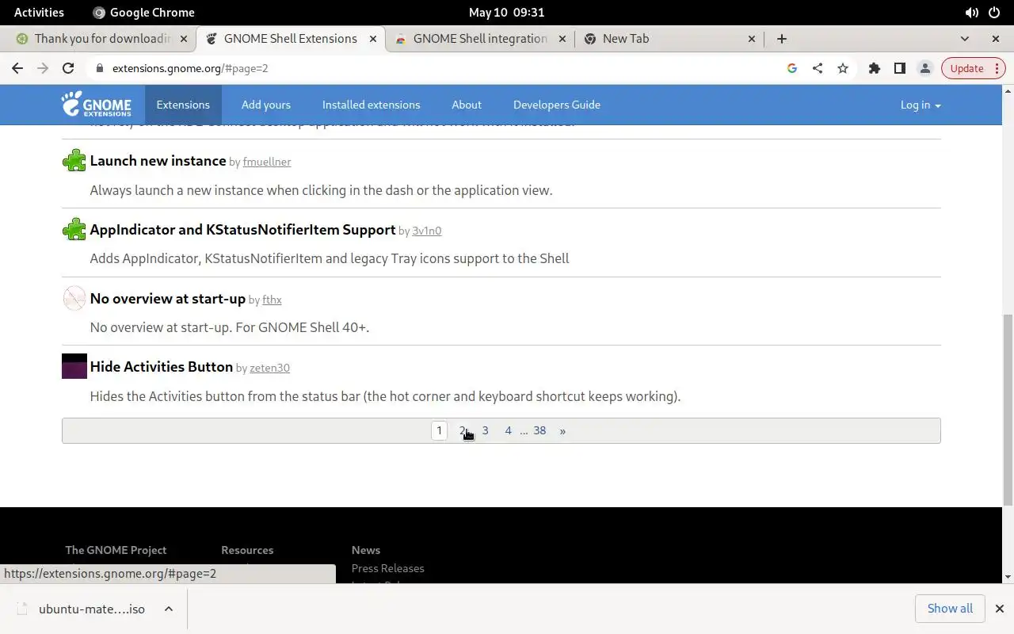
Task: Open the Chrome three-dot menu
Action: tap(997, 68)
